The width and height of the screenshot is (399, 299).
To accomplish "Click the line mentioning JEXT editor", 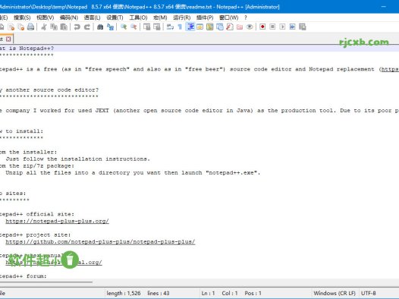I will (x=199, y=111).
